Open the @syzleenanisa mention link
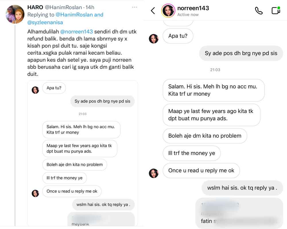The image size is (287, 229). tap(45, 22)
